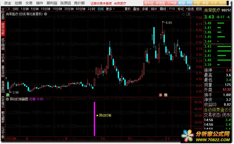Click the 异动打板 star signal label
The height and width of the screenshot is (144, 234).
click(104, 115)
